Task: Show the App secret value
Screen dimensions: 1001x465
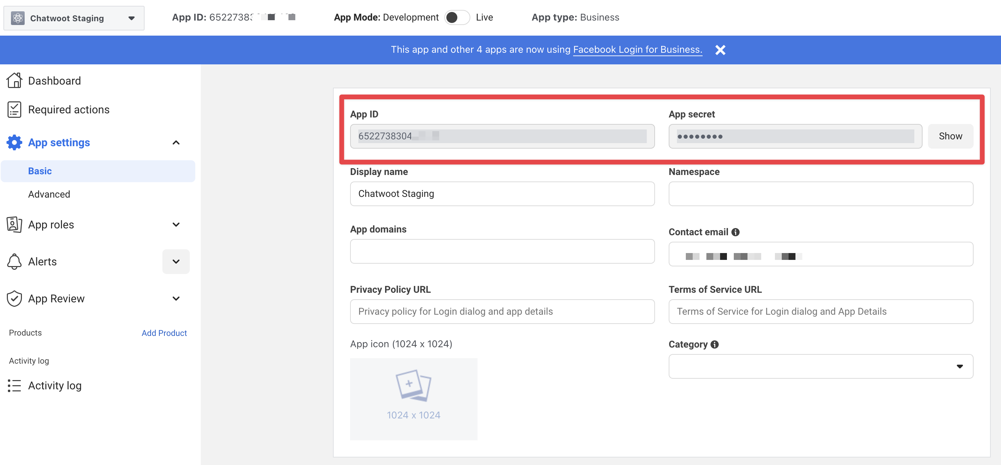Action: coord(951,136)
